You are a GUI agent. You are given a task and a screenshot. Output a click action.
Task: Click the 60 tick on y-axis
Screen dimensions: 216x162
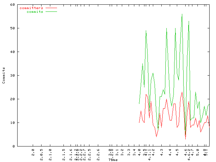[12, 5]
